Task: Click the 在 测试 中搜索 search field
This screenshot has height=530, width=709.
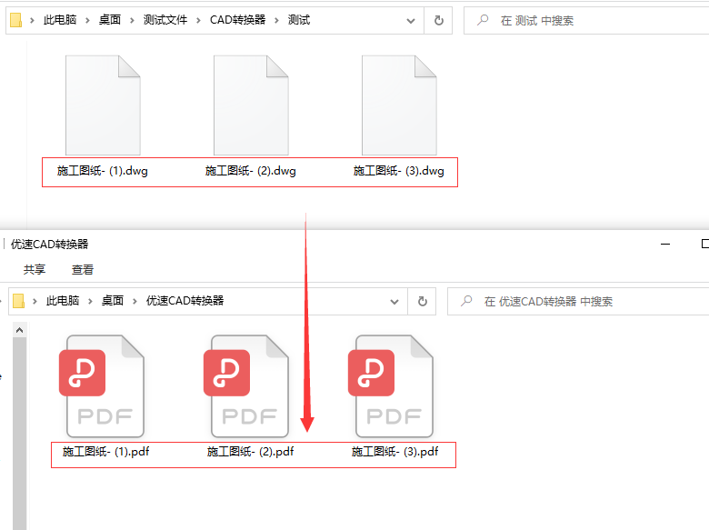Action: pos(586,20)
